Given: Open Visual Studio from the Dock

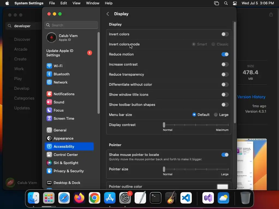Looking at the screenshot, I should (208, 198).
